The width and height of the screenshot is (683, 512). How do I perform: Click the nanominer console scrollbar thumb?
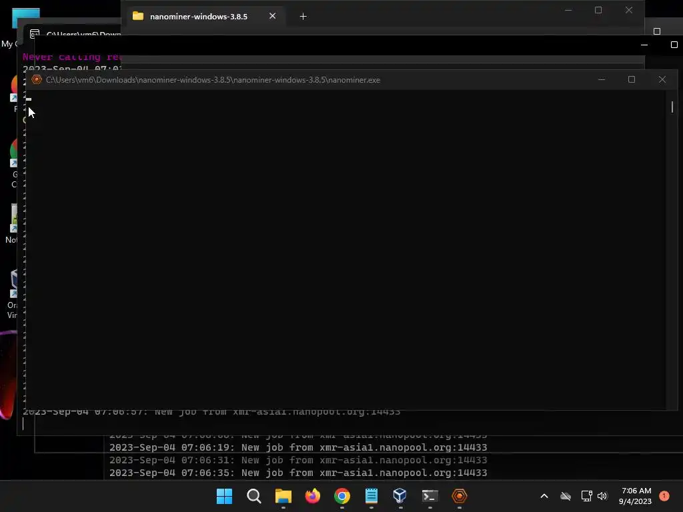tap(672, 107)
